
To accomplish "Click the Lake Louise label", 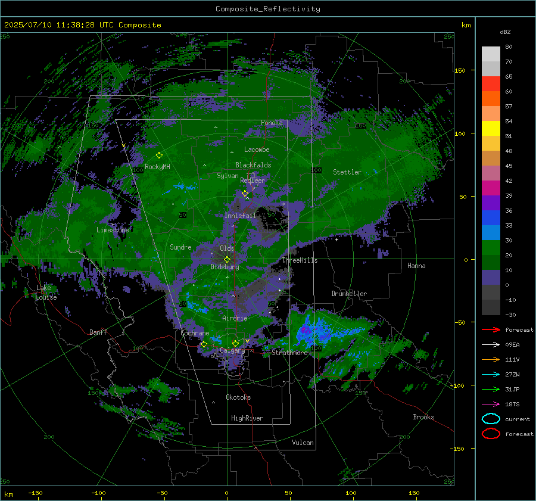I will point(46,292).
